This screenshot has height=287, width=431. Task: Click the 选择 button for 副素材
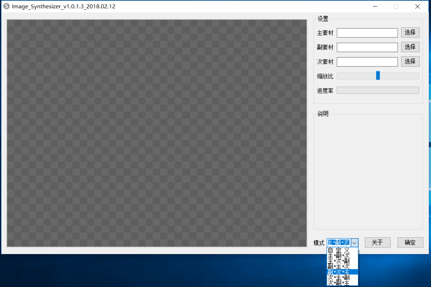(410, 47)
